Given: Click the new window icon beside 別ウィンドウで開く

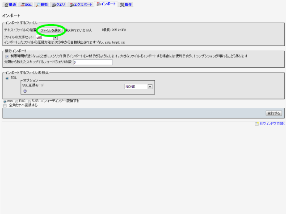Looking at the screenshot, I should coord(257,124).
